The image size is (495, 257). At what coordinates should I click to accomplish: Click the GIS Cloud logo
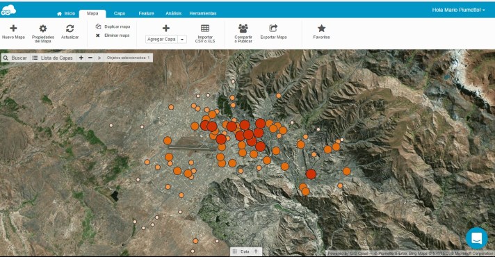(8, 10)
